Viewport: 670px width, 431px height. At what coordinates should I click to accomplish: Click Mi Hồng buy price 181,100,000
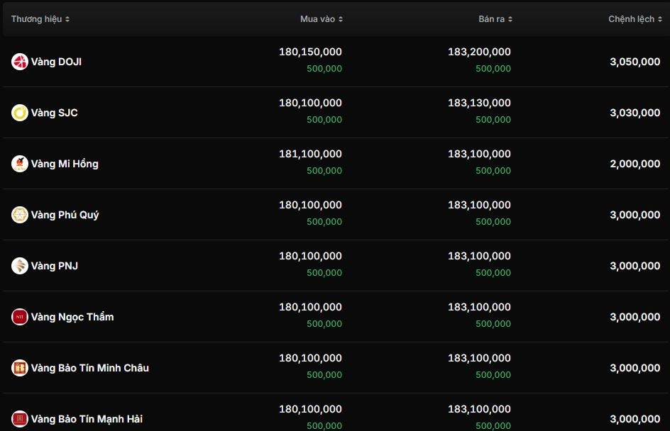pyautogui.click(x=310, y=154)
